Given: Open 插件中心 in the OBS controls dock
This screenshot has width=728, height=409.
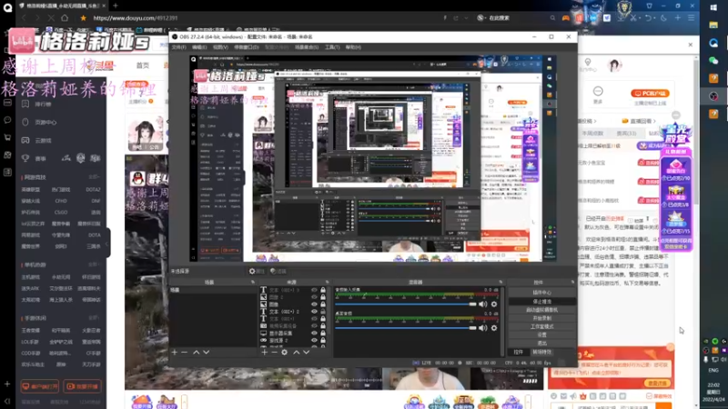Looking at the screenshot, I should pos(541,293).
